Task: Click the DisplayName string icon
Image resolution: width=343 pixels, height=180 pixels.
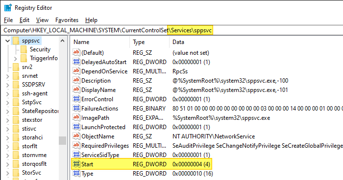Action: [x=76, y=90]
